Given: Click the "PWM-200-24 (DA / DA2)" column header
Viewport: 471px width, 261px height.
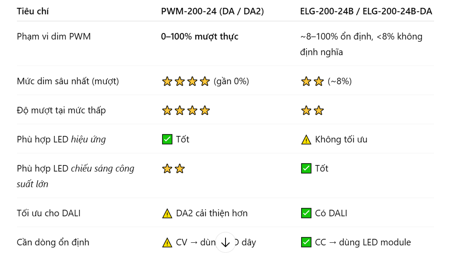Looking at the screenshot, I should [x=212, y=11].
